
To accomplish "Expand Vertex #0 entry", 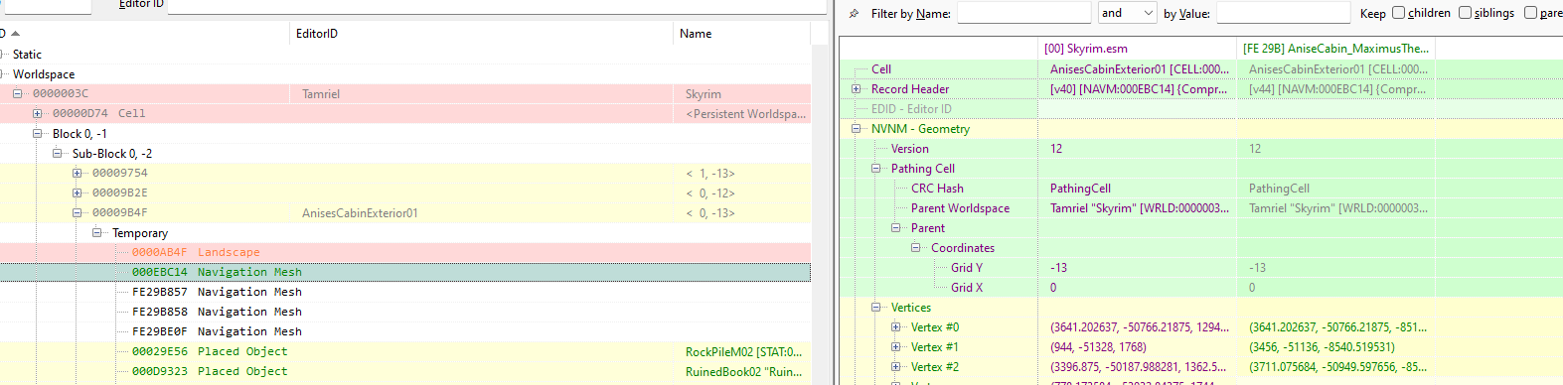I will [x=896, y=327].
